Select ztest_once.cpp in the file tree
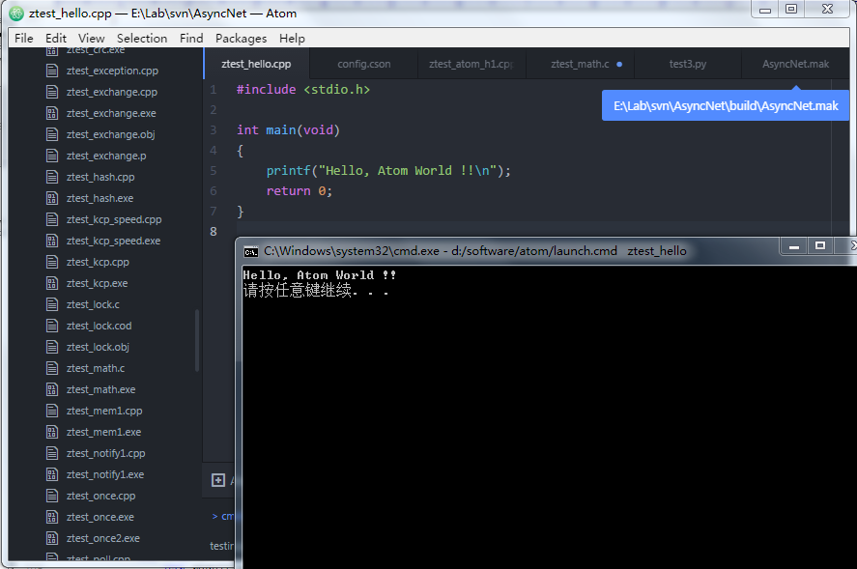Image resolution: width=857 pixels, height=569 pixels. [100, 496]
